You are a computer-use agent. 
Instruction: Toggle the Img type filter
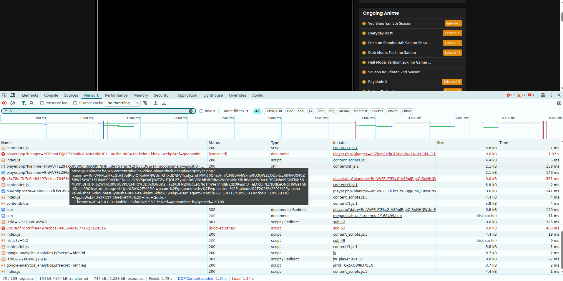[331, 111]
